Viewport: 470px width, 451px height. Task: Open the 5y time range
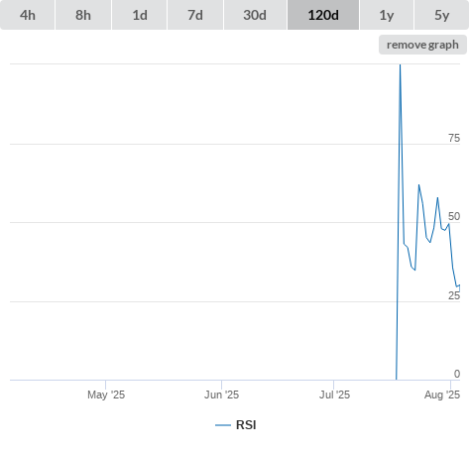(x=442, y=15)
